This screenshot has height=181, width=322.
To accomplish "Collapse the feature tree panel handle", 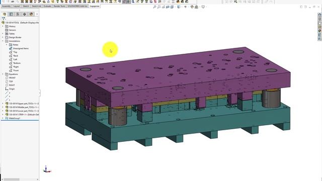I will pyautogui.click(x=40, y=93).
